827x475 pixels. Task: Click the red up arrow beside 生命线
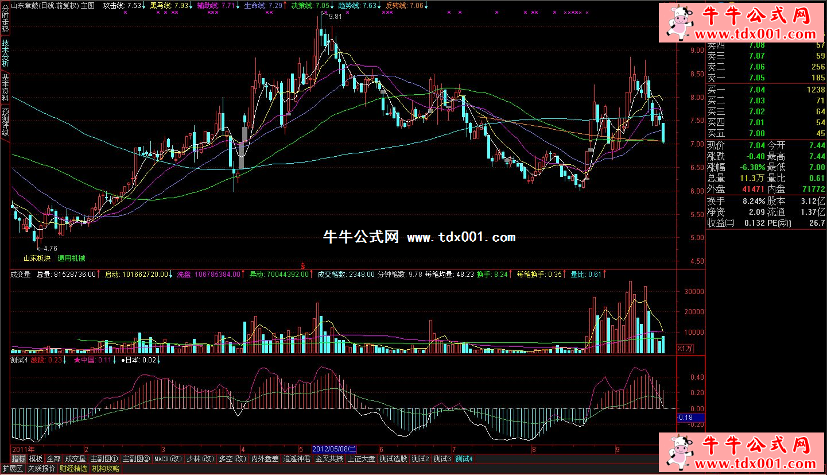pyautogui.click(x=286, y=5)
